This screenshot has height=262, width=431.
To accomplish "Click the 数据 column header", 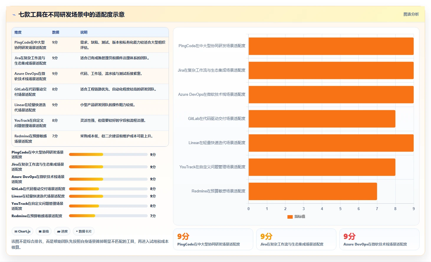I will point(56,32).
